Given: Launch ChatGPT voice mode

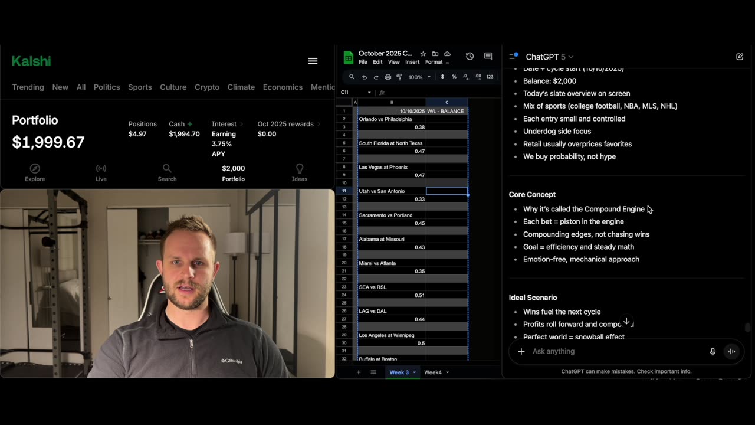Looking at the screenshot, I should [x=731, y=351].
